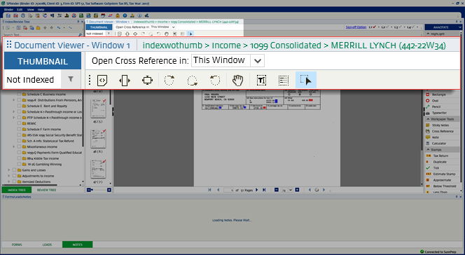Click the L3 sign-off button

tap(398, 27)
